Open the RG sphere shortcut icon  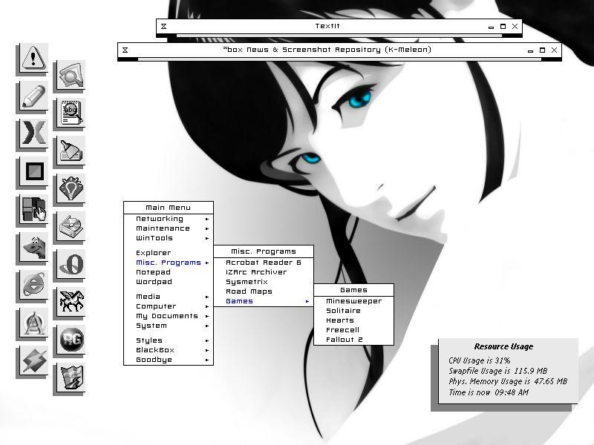[x=71, y=340]
